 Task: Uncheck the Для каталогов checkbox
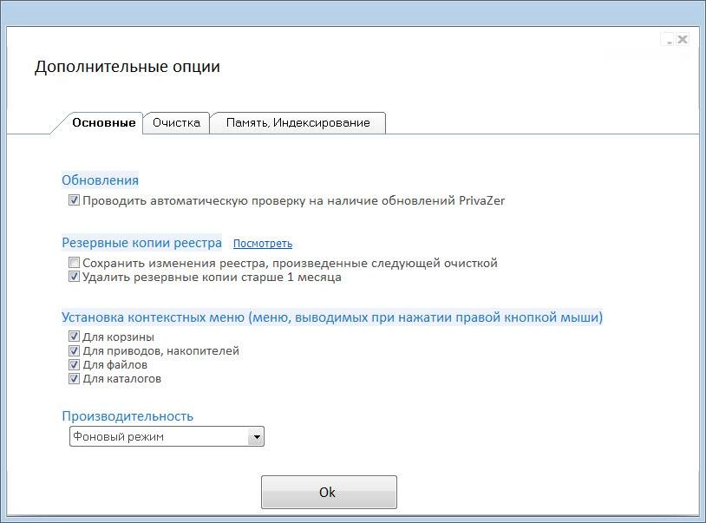click(75, 378)
